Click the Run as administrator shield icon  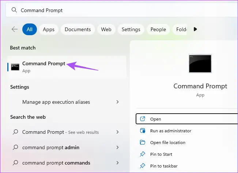pyautogui.click(x=143, y=131)
